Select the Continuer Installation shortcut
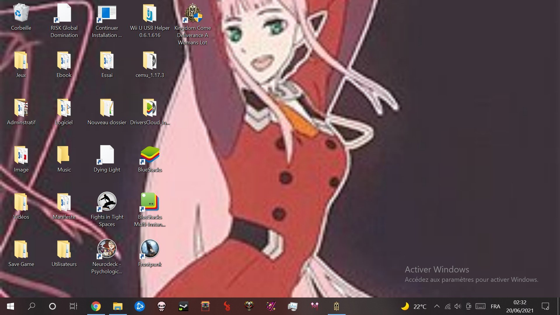The height and width of the screenshot is (315, 560). click(x=107, y=21)
